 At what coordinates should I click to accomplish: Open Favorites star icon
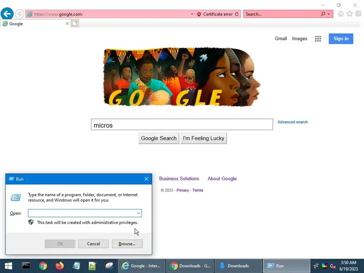pyautogui.click(x=349, y=14)
